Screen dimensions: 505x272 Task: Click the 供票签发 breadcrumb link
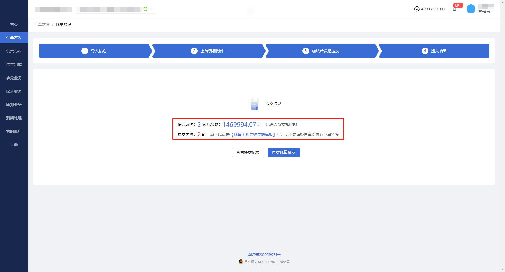click(x=42, y=25)
